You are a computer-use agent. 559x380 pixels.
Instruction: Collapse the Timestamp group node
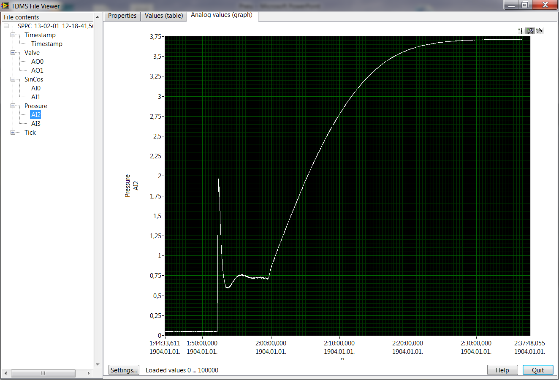(x=13, y=35)
